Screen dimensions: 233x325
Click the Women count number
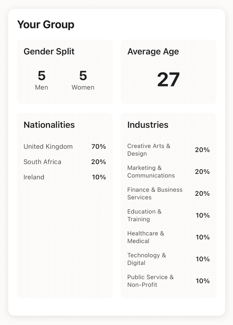83,76
